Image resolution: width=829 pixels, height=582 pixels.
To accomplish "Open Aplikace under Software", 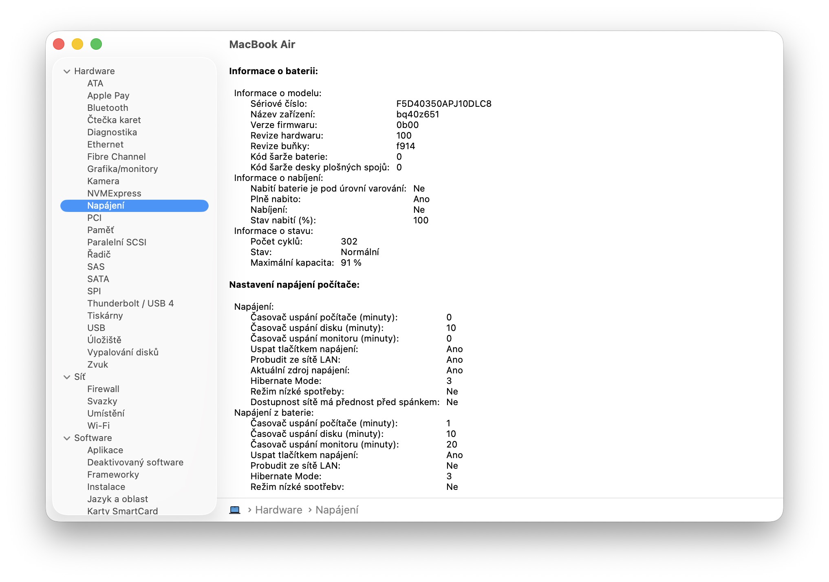I will (105, 450).
